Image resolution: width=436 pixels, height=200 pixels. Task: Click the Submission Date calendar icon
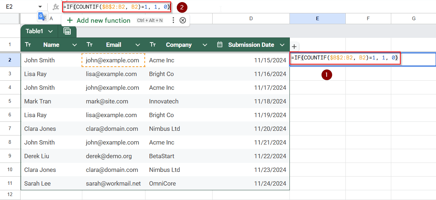click(x=220, y=45)
